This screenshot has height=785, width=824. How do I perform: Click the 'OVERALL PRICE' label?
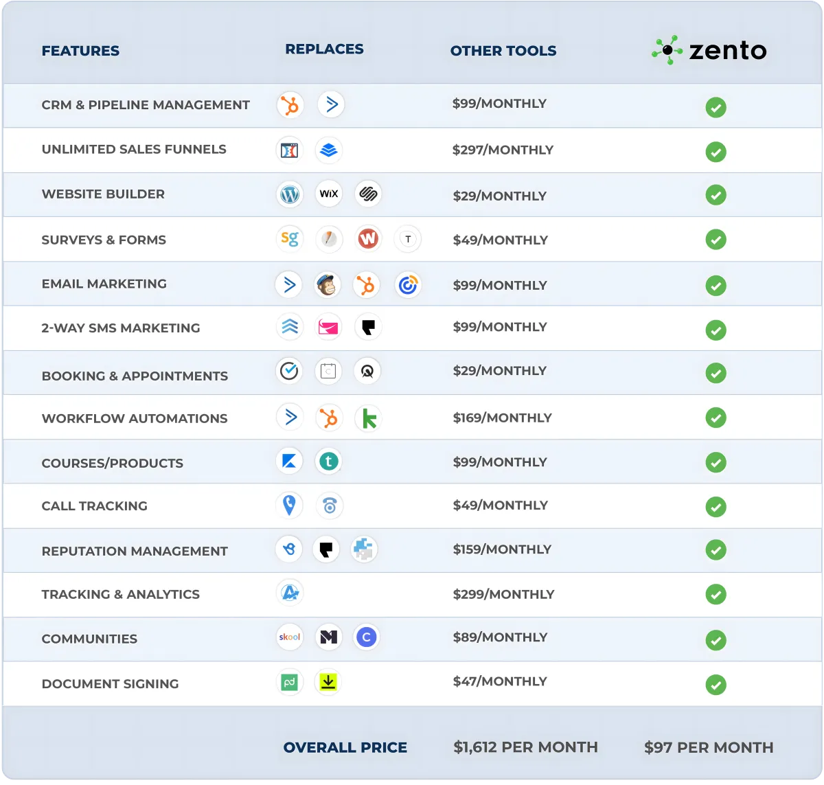coord(345,747)
